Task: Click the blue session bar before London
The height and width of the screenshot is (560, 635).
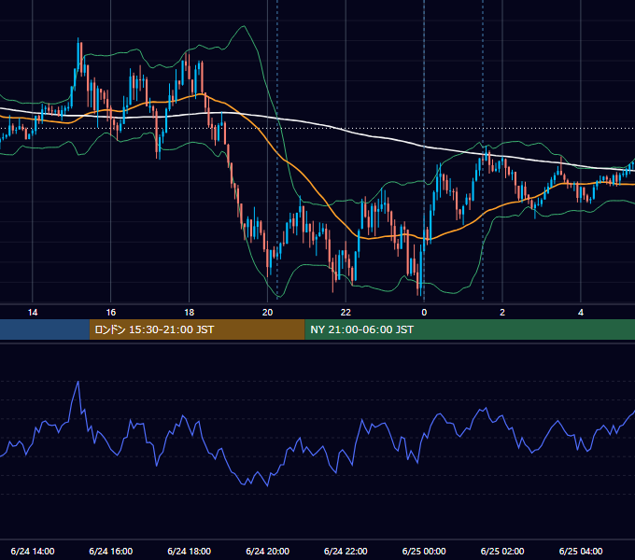Action: [x=45, y=329]
